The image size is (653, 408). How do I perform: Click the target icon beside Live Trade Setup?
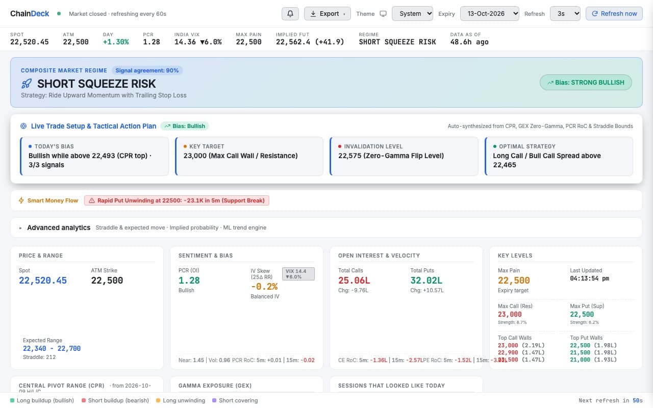23,126
